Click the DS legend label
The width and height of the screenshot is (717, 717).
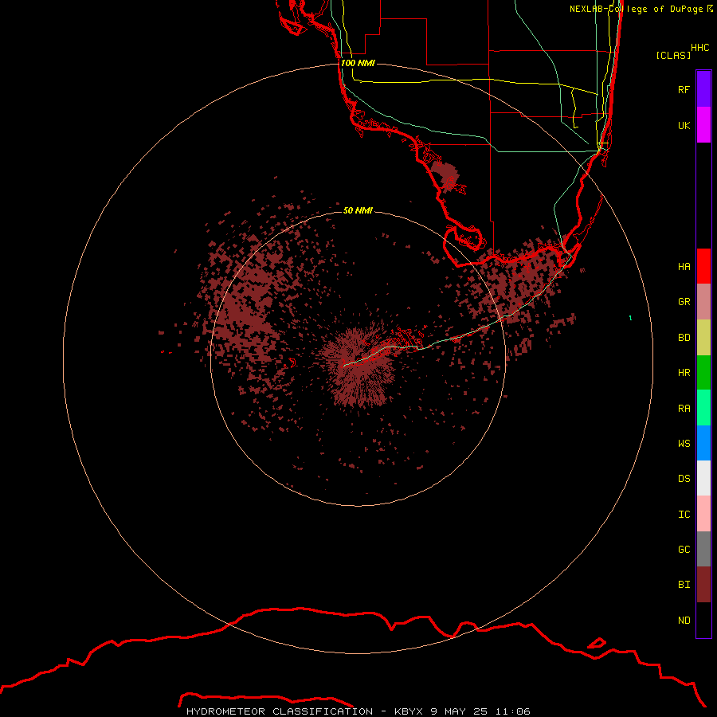pyautogui.click(x=684, y=479)
